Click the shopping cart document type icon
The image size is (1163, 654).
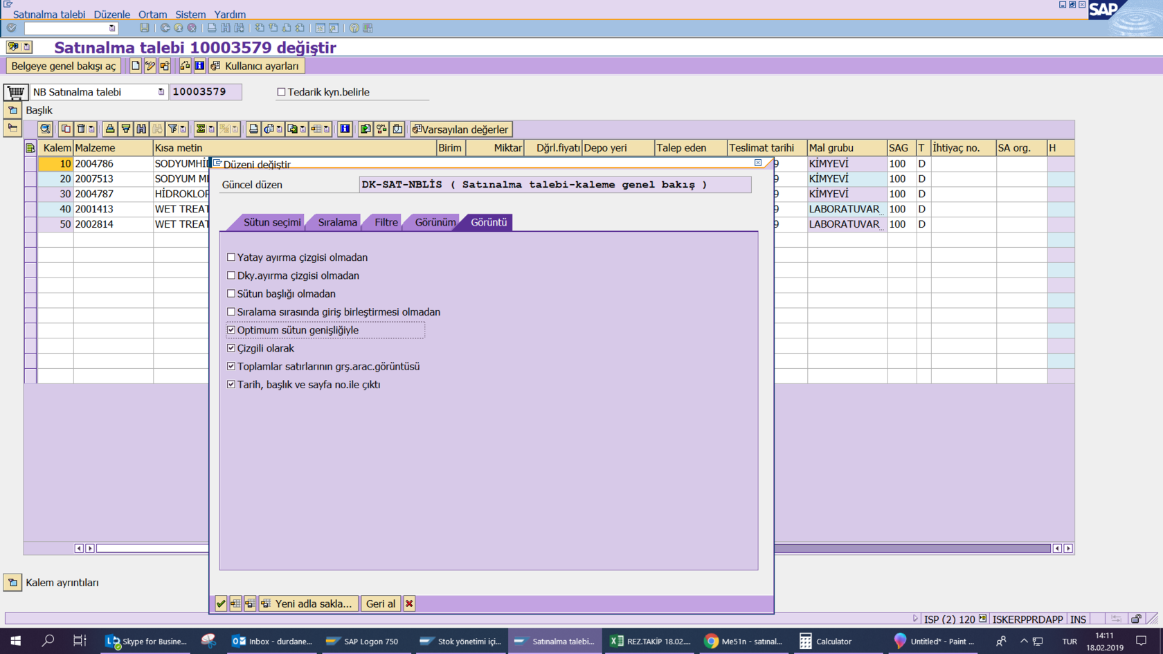pos(15,92)
